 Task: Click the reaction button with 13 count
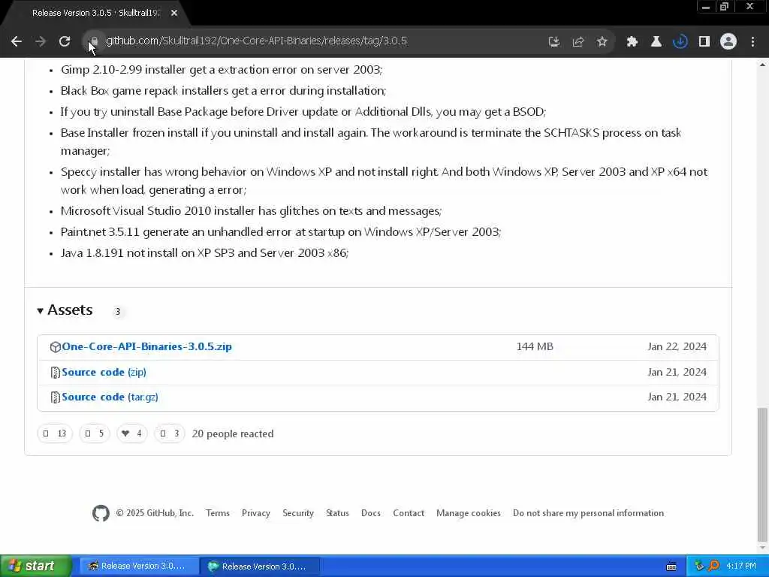coord(55,434)
